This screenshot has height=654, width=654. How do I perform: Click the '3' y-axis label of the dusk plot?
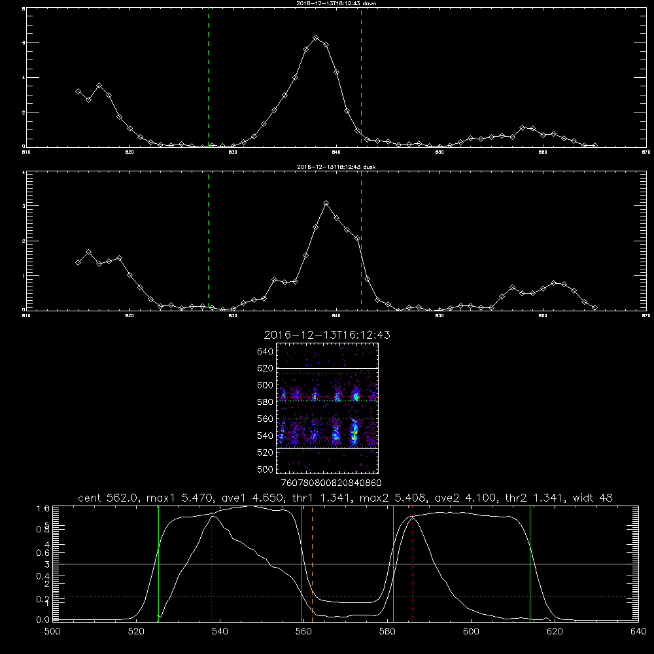[x=24, y=206]
